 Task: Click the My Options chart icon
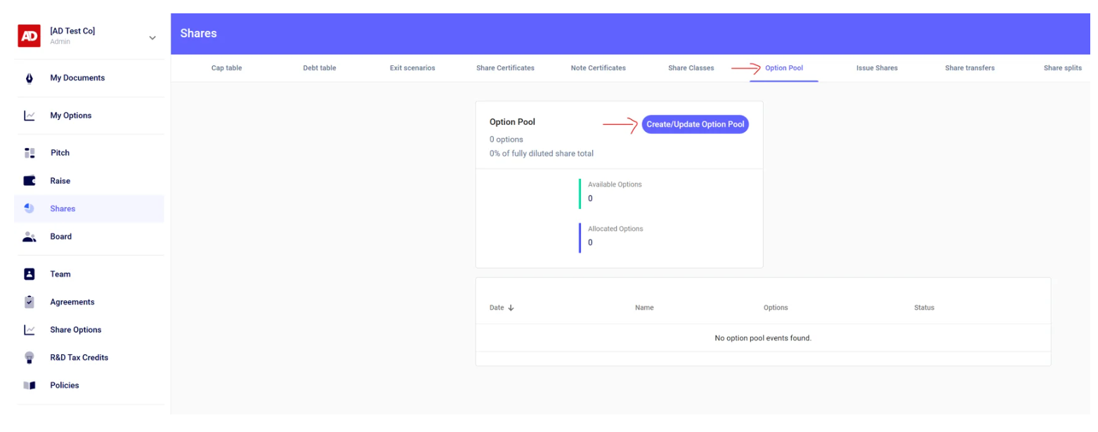click(30, 116)
